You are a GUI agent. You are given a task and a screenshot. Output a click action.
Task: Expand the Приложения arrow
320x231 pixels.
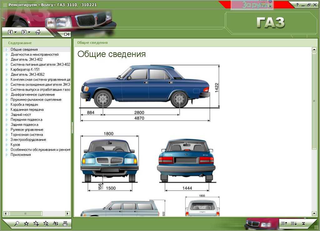(7, 155)
